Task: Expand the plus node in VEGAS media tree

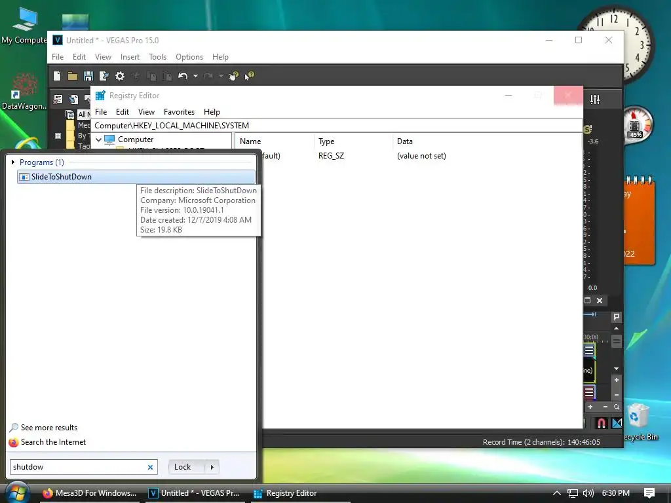Action: [58, 136]
